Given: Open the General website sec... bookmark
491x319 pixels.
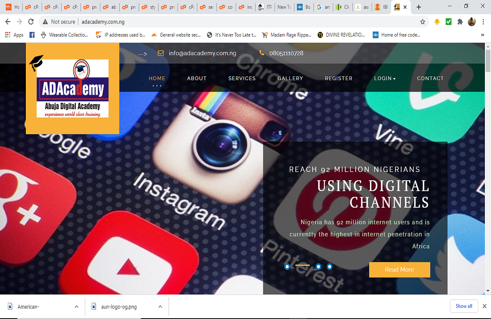Looking at the screenshot, I should coord(176,35).
